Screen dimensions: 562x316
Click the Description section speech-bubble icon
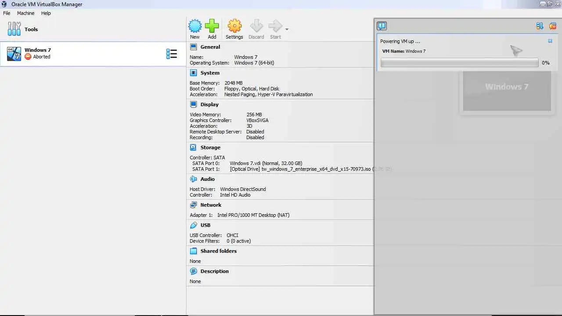pos(194,271)
